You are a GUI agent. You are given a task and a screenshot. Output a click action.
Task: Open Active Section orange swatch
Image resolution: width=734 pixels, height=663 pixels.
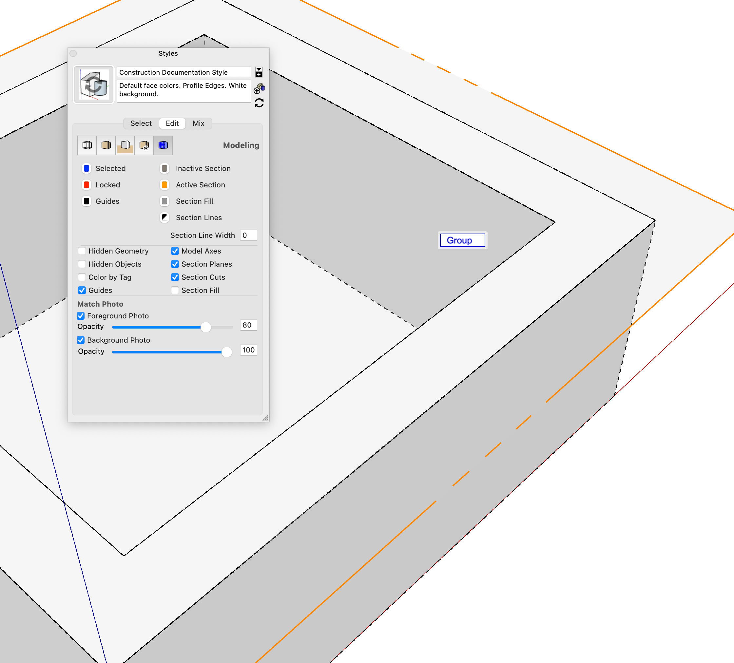(x=164, y=185)
